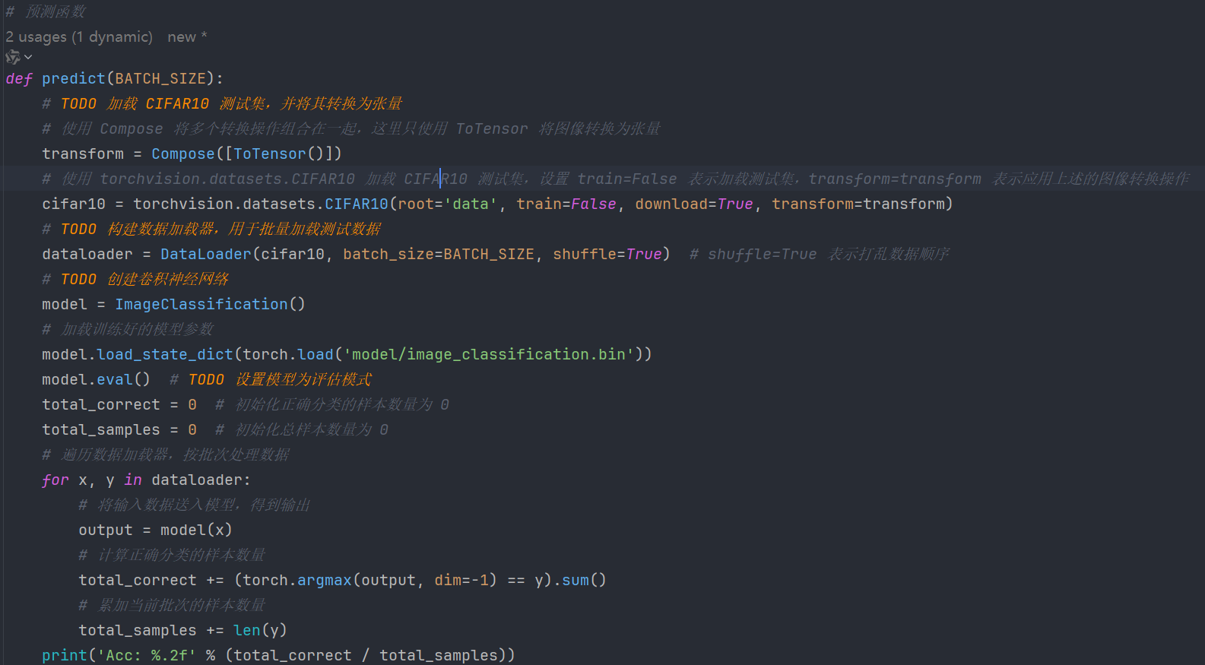Click the 'transform' variable being assigned Compose
1205x665 pixels.
click(x=83, y=154)
